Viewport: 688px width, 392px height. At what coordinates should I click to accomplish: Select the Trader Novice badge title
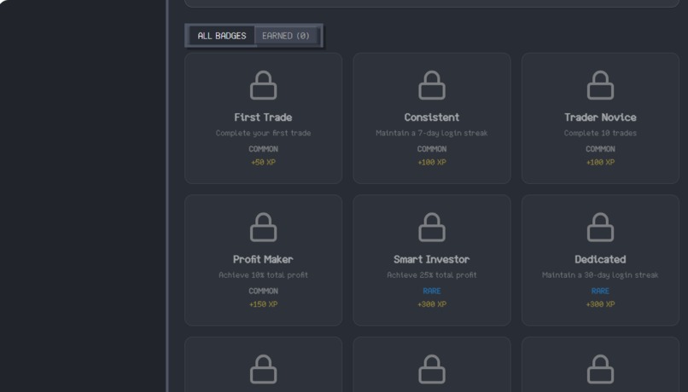[600, 118]
